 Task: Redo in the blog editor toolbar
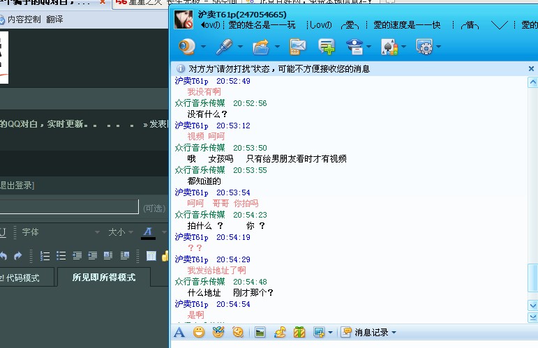tap(18, 256)
